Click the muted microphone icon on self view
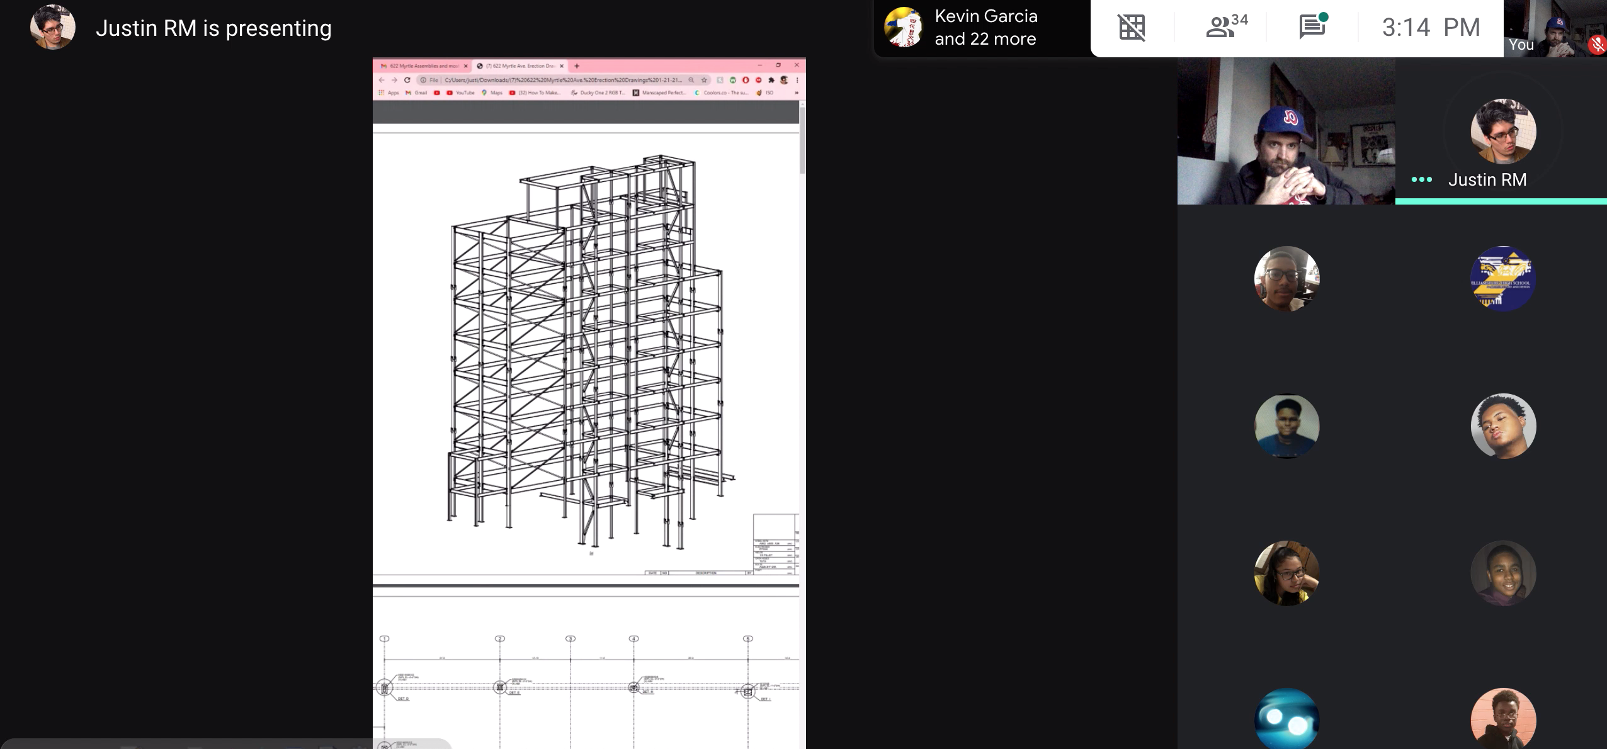This screenshot has width=1607, height=749. point(1597,45)
